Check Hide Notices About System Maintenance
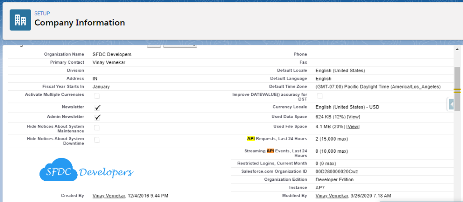The height and width of the screenshot is (202, 463). [x=97, y=128]
